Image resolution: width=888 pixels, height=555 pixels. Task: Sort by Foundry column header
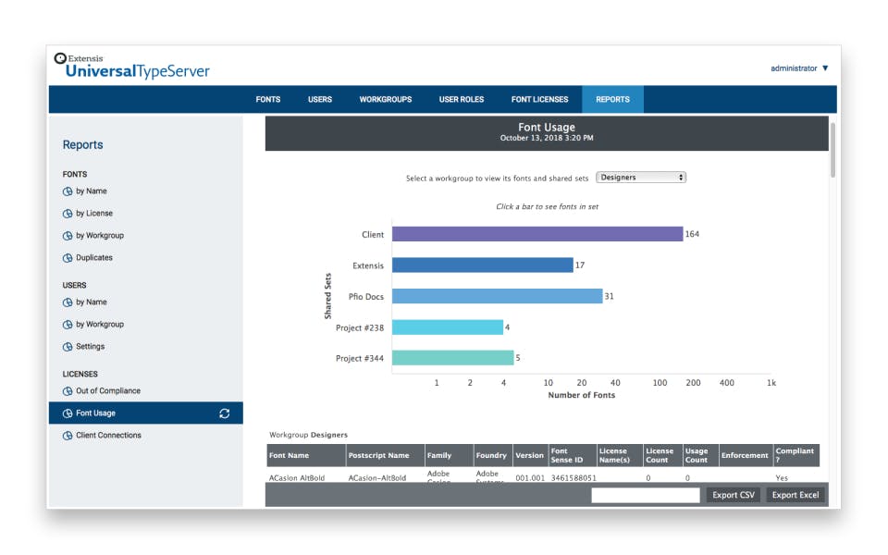[x=493, y=455]
